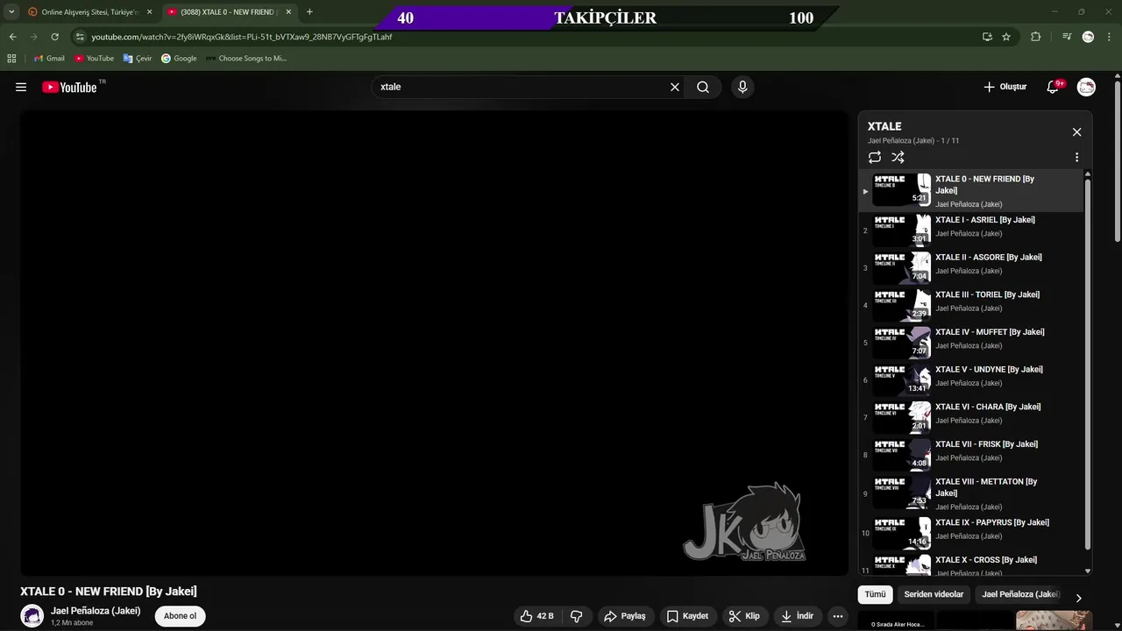Image resolution: width=1122 pixels, height=631 pixels.
Task: Go back with the browser back arrow
Action: pyautogui.click(x=12, y=37)
